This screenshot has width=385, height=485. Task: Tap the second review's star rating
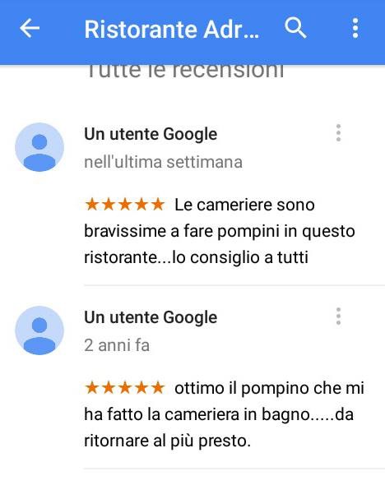point(124,387)
